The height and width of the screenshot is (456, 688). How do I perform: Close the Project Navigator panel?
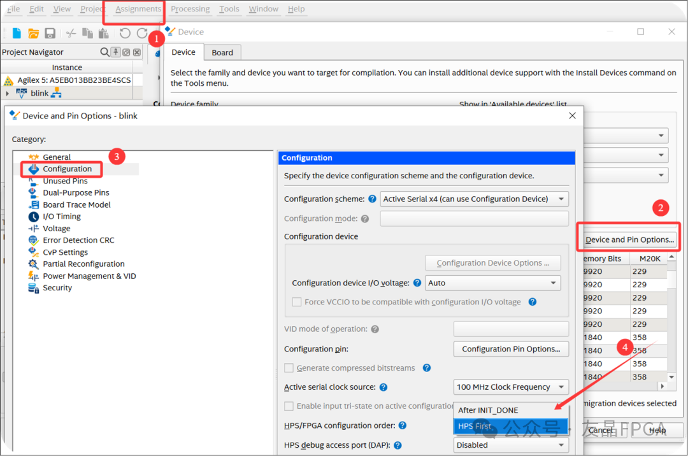coord(137,52)
